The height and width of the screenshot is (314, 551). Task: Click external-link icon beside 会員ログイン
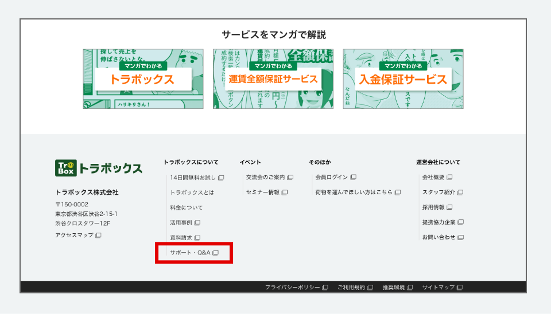point(353,177)
